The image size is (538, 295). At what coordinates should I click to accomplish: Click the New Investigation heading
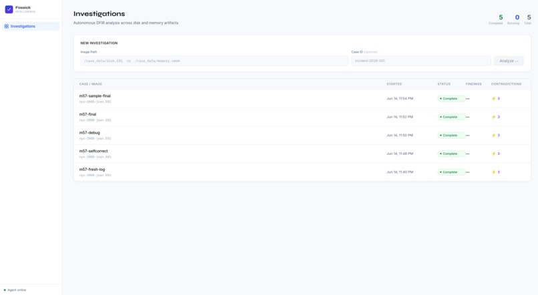(x=99, y=43)
